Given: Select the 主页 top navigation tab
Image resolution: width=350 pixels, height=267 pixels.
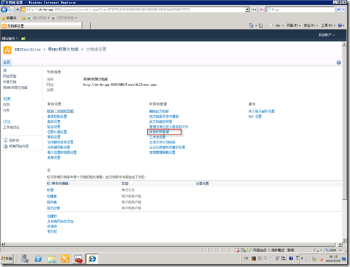Looking at the screenshot, I should 7,62.
